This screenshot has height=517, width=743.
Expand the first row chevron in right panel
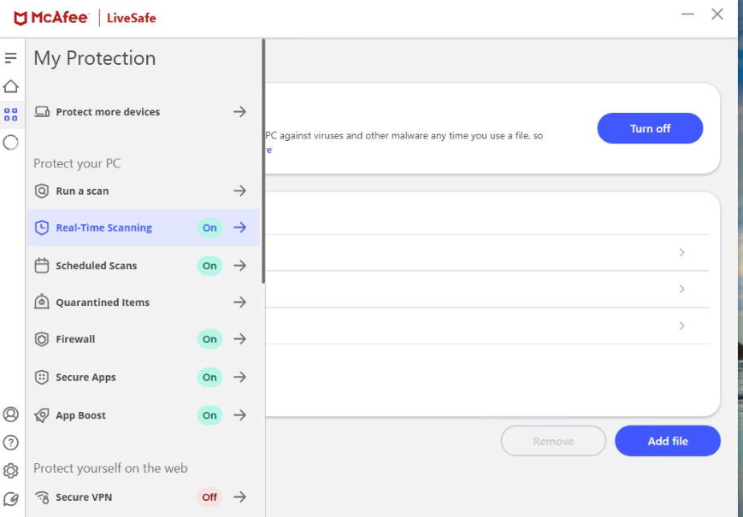click(x=681, y=253)
